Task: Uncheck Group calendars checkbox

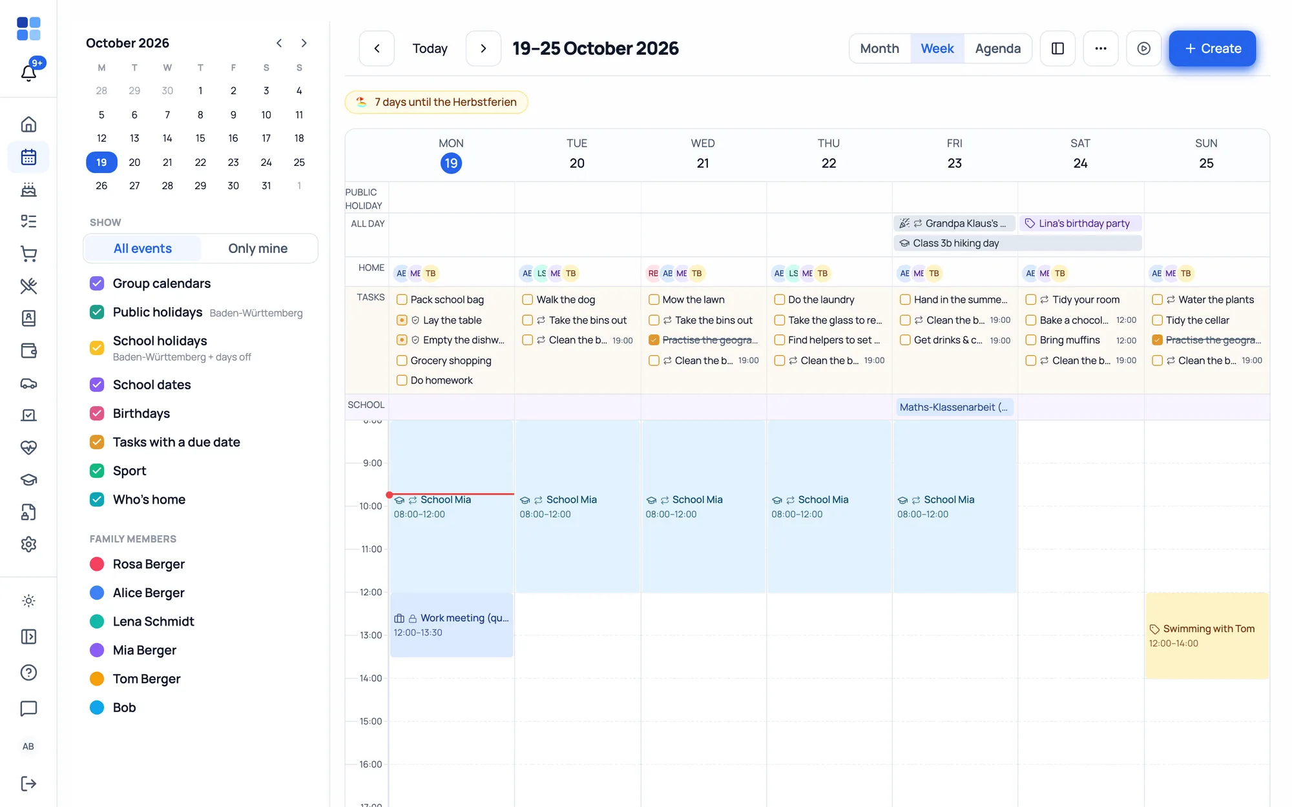Action: tap(97, 283)
